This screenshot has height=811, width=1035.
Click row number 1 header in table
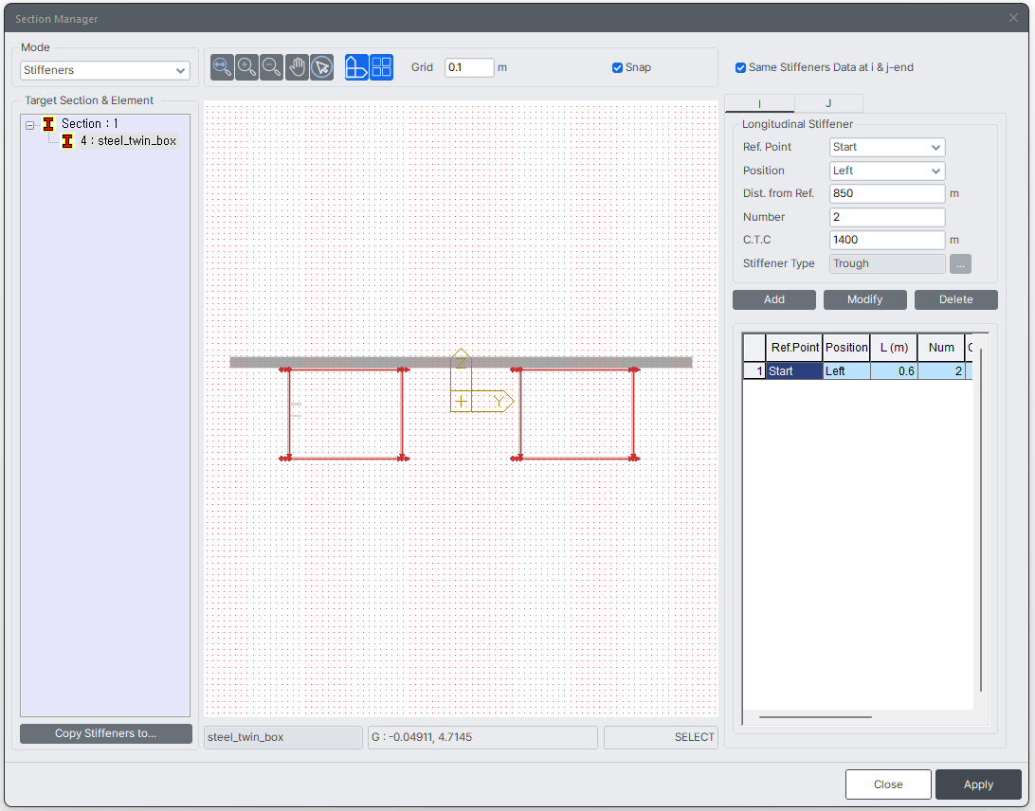pos(754,371)
